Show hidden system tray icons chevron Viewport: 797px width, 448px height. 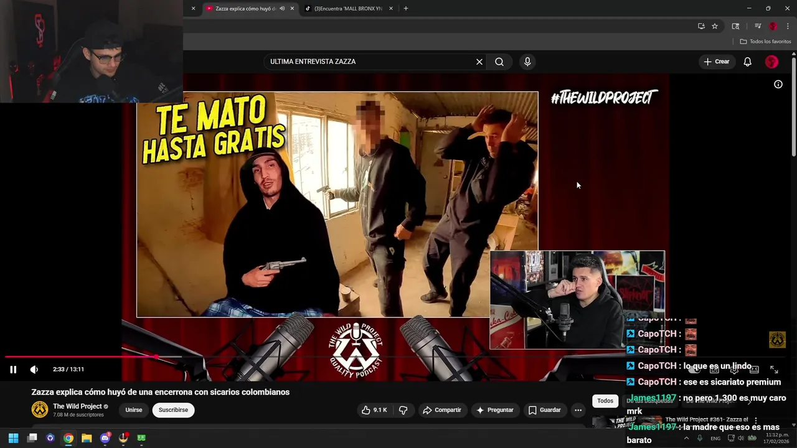tap(687, 438)
